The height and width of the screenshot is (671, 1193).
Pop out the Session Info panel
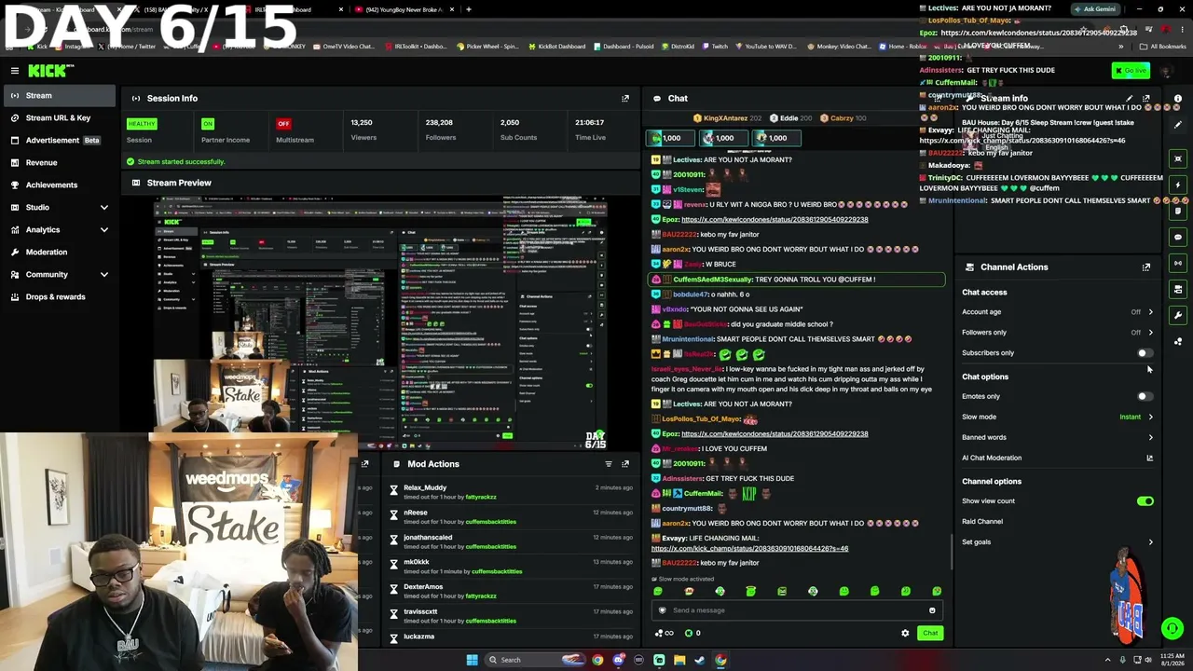625,98
